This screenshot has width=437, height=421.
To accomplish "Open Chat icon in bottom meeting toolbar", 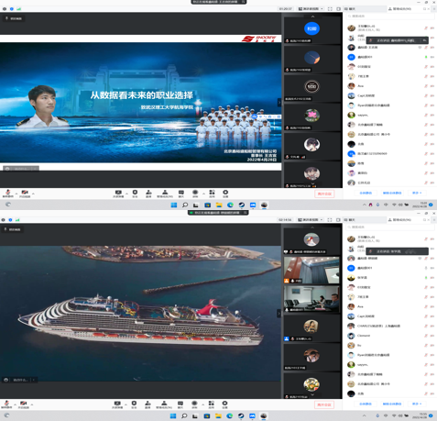I will click(180, 404).
